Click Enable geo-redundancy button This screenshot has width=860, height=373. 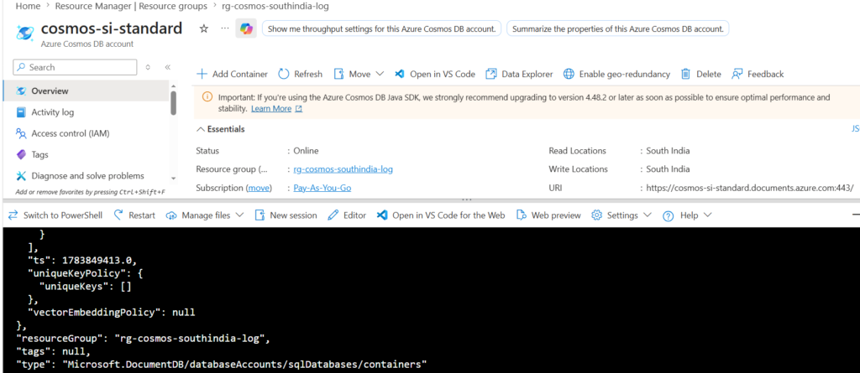[x=617, y=74]
